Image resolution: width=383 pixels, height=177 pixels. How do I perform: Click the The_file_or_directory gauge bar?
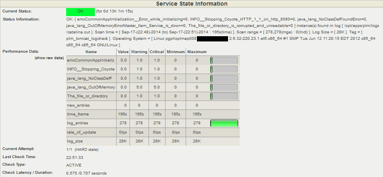pyautogui.click(x=224, y=96)
